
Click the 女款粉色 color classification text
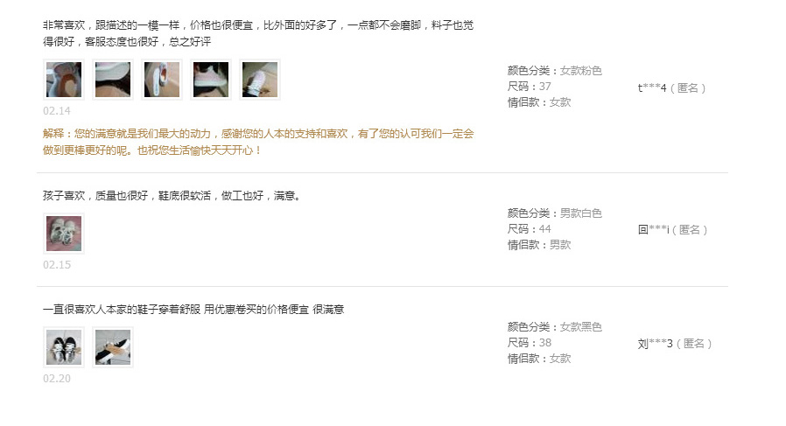580,71
